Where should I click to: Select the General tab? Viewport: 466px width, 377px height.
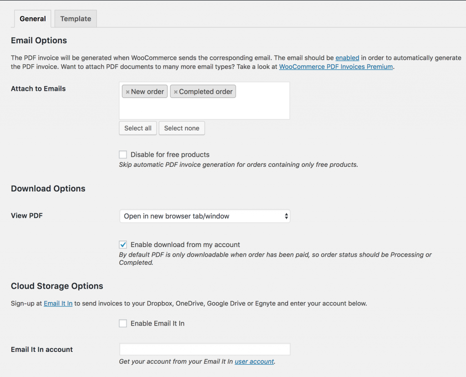tap(33, 19)
